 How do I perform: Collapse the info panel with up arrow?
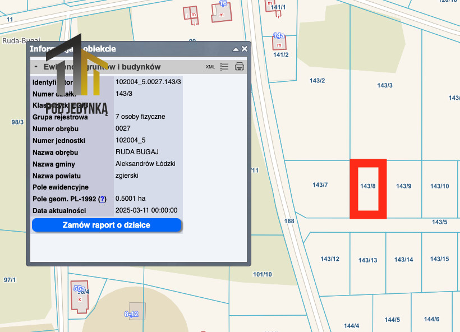236,49
